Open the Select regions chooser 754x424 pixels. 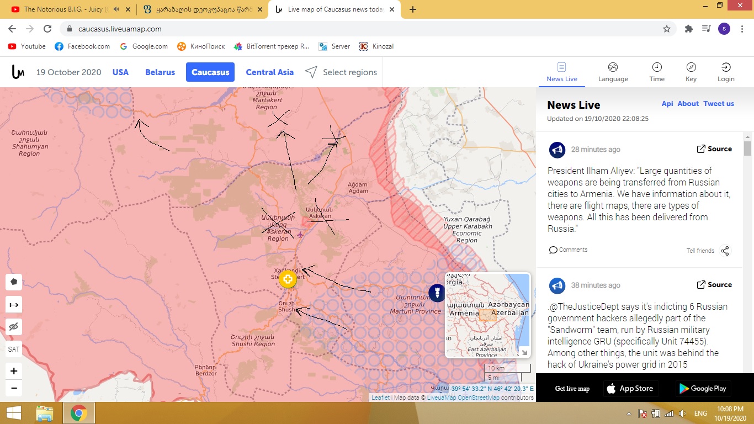click(341, 72)
